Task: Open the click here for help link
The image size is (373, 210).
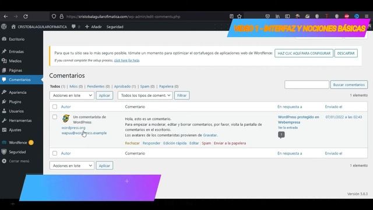Action: click(x=127, y=61)
